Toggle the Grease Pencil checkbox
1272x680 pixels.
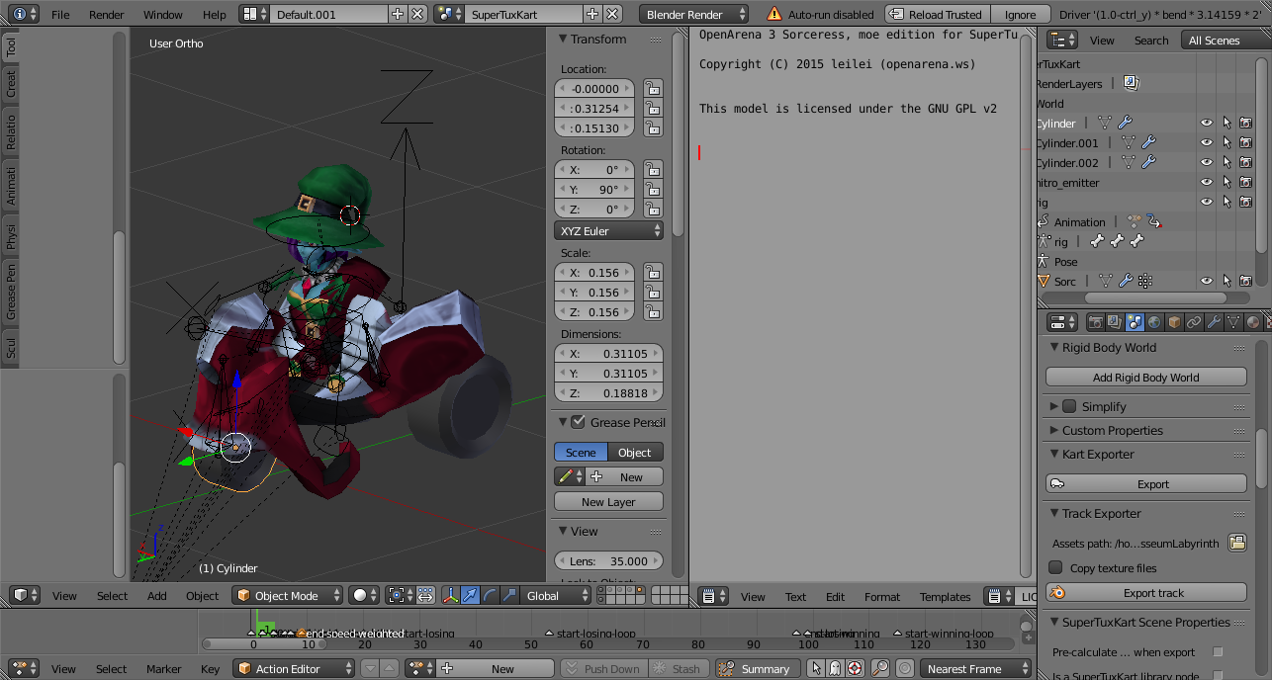[x=579, y=422]
